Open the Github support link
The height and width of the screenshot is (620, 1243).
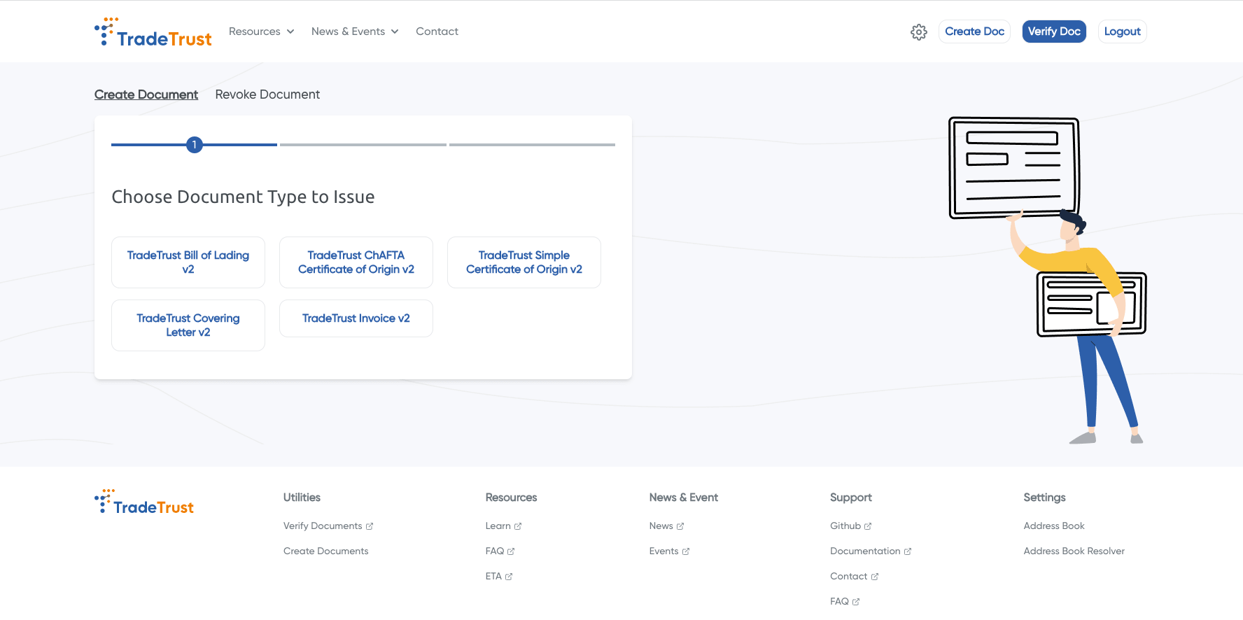point(845,526)
